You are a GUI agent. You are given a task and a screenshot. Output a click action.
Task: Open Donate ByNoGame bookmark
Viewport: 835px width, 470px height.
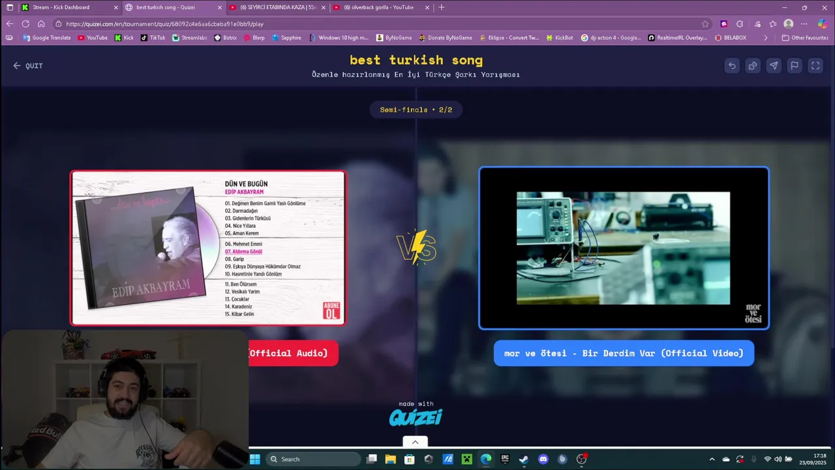pos(446,38)
